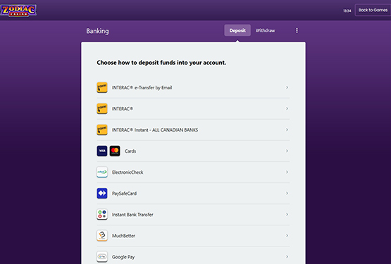Click the Zodiac Casino logo
The image size is (391, 264).
click(18, 11)
